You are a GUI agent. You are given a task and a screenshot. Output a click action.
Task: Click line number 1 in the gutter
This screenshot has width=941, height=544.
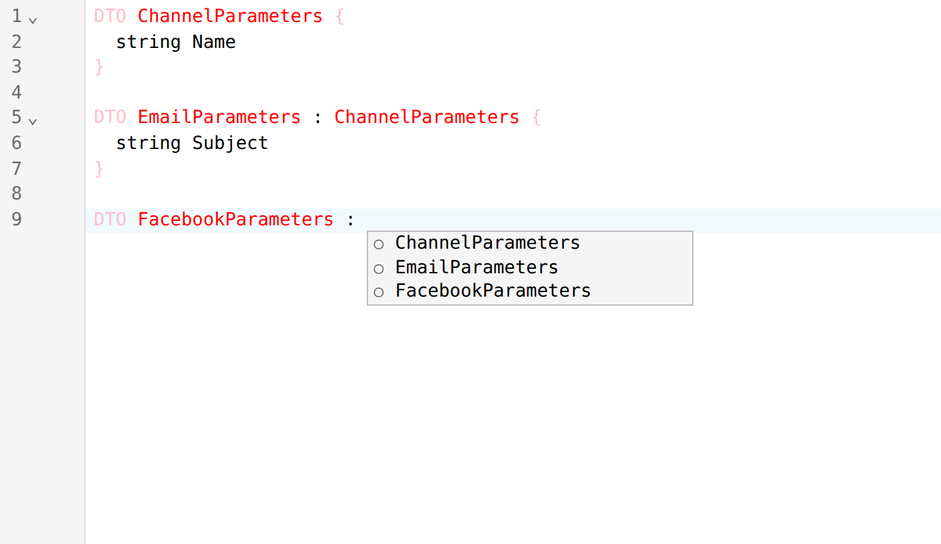[17, 16]
